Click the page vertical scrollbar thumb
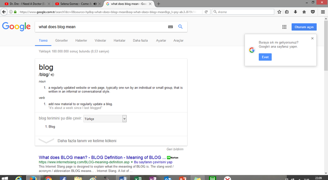The image size is (328, 180). point(326,45)
